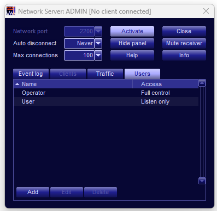Viewport: 217px width, 211px height.
Task: Sort the user list by Access header
Action: 166,84
